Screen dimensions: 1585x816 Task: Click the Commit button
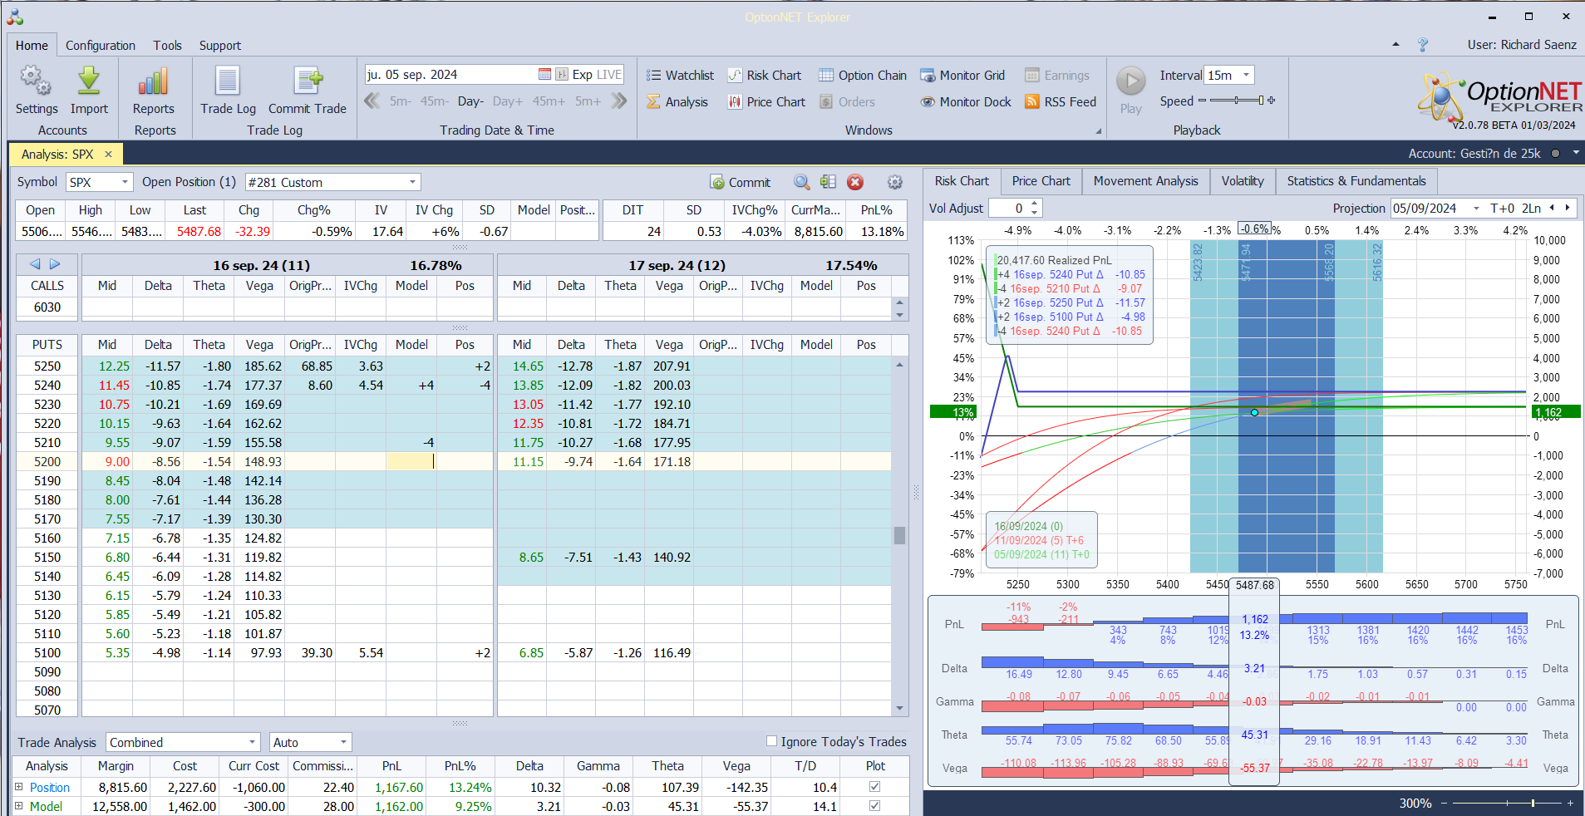[x=740, y=183]
